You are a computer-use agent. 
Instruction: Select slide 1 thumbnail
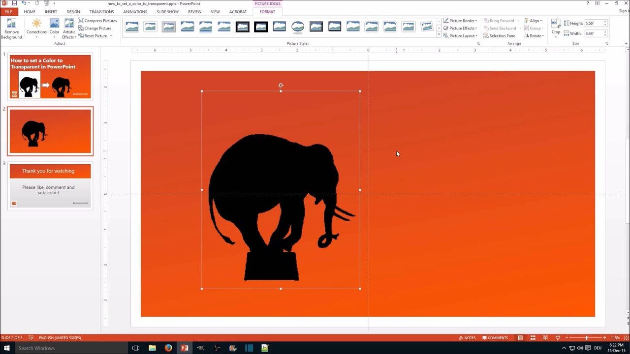(x=50, y=77)
